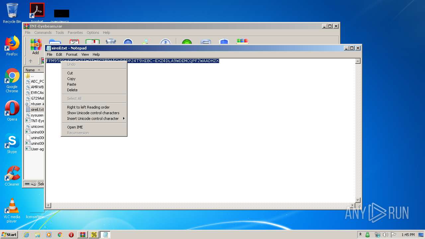
Task: Open the Acrobat desktop shortcut
Action: click(37, 13)
